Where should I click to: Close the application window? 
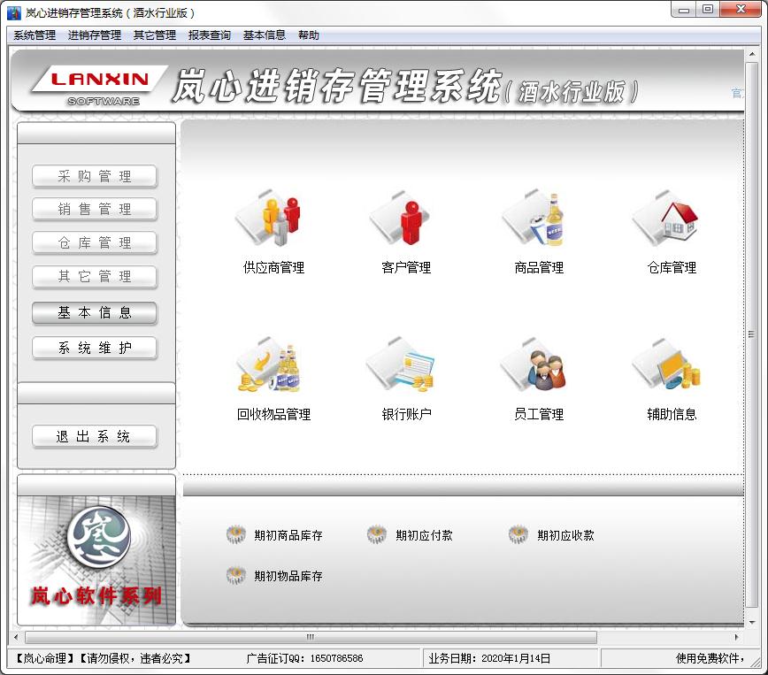741,10
